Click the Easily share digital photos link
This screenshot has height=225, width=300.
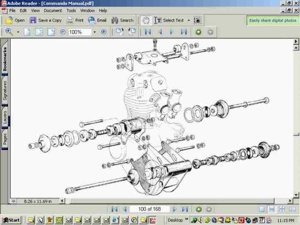coord(273,20)
